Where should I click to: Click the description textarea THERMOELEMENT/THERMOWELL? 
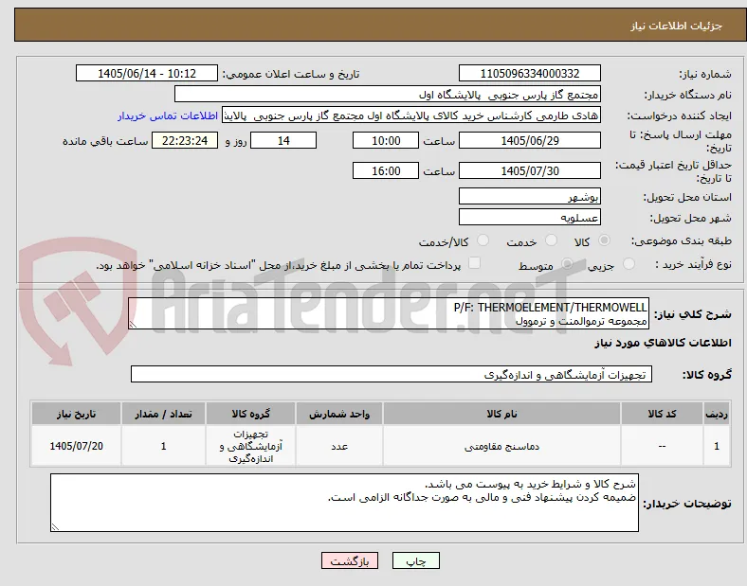(389, 314)
